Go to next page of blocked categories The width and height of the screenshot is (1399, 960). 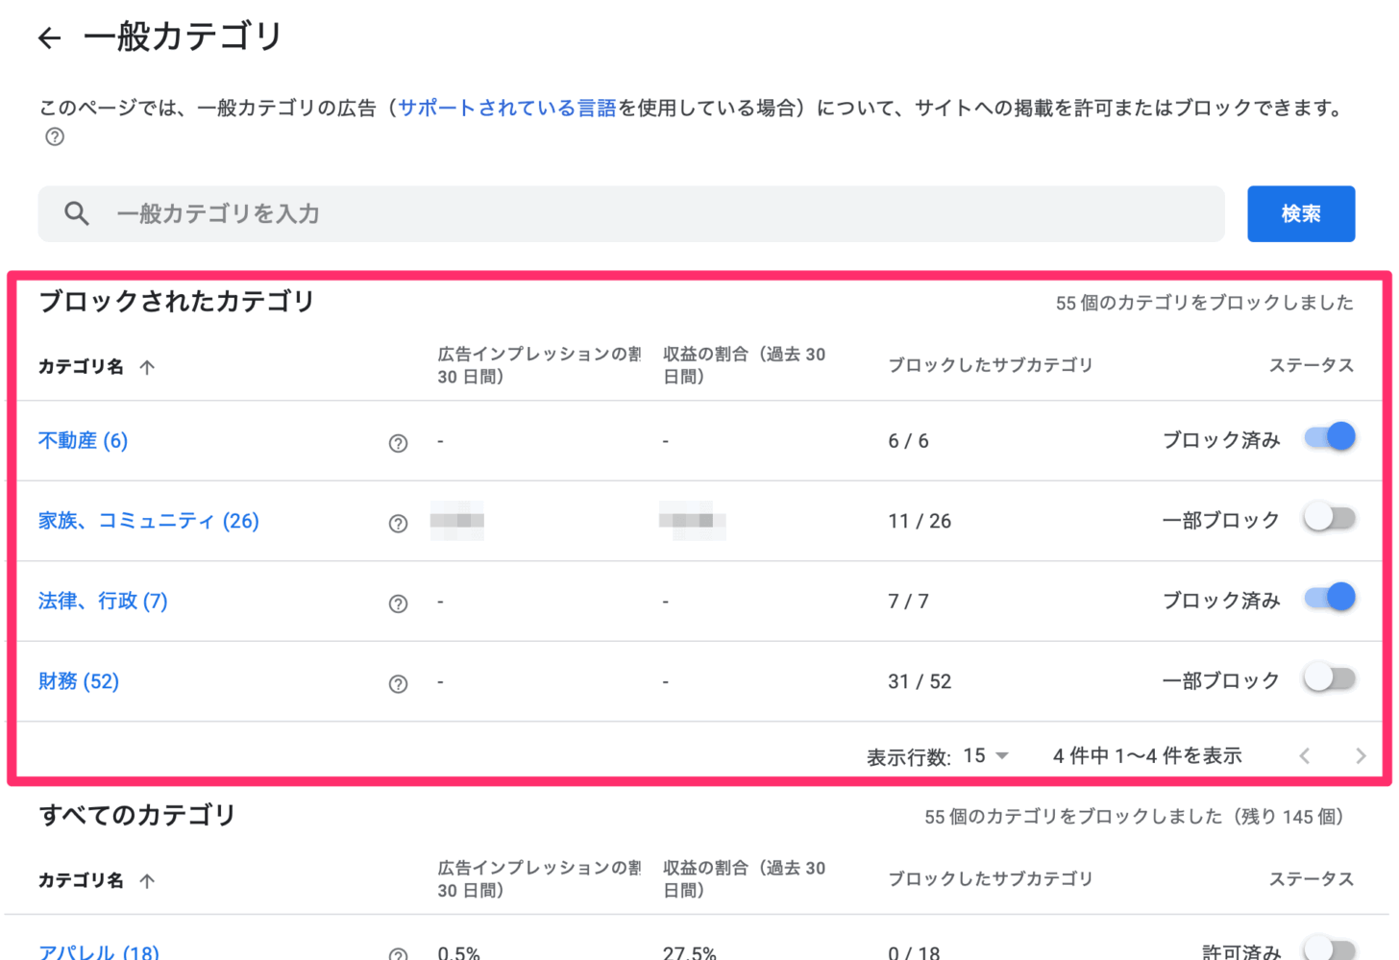[x=1361, y=756]
